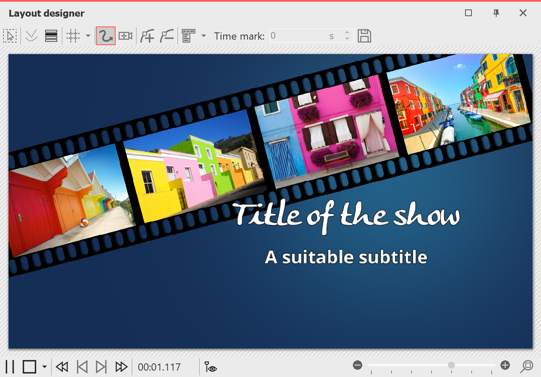Pause the preview playback
This screenshot has height=377, width=541.
(10, 366)
